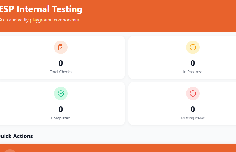The image size is (236, 152).
Task: Click the "In Progress" label
Action: click(193, 72)
